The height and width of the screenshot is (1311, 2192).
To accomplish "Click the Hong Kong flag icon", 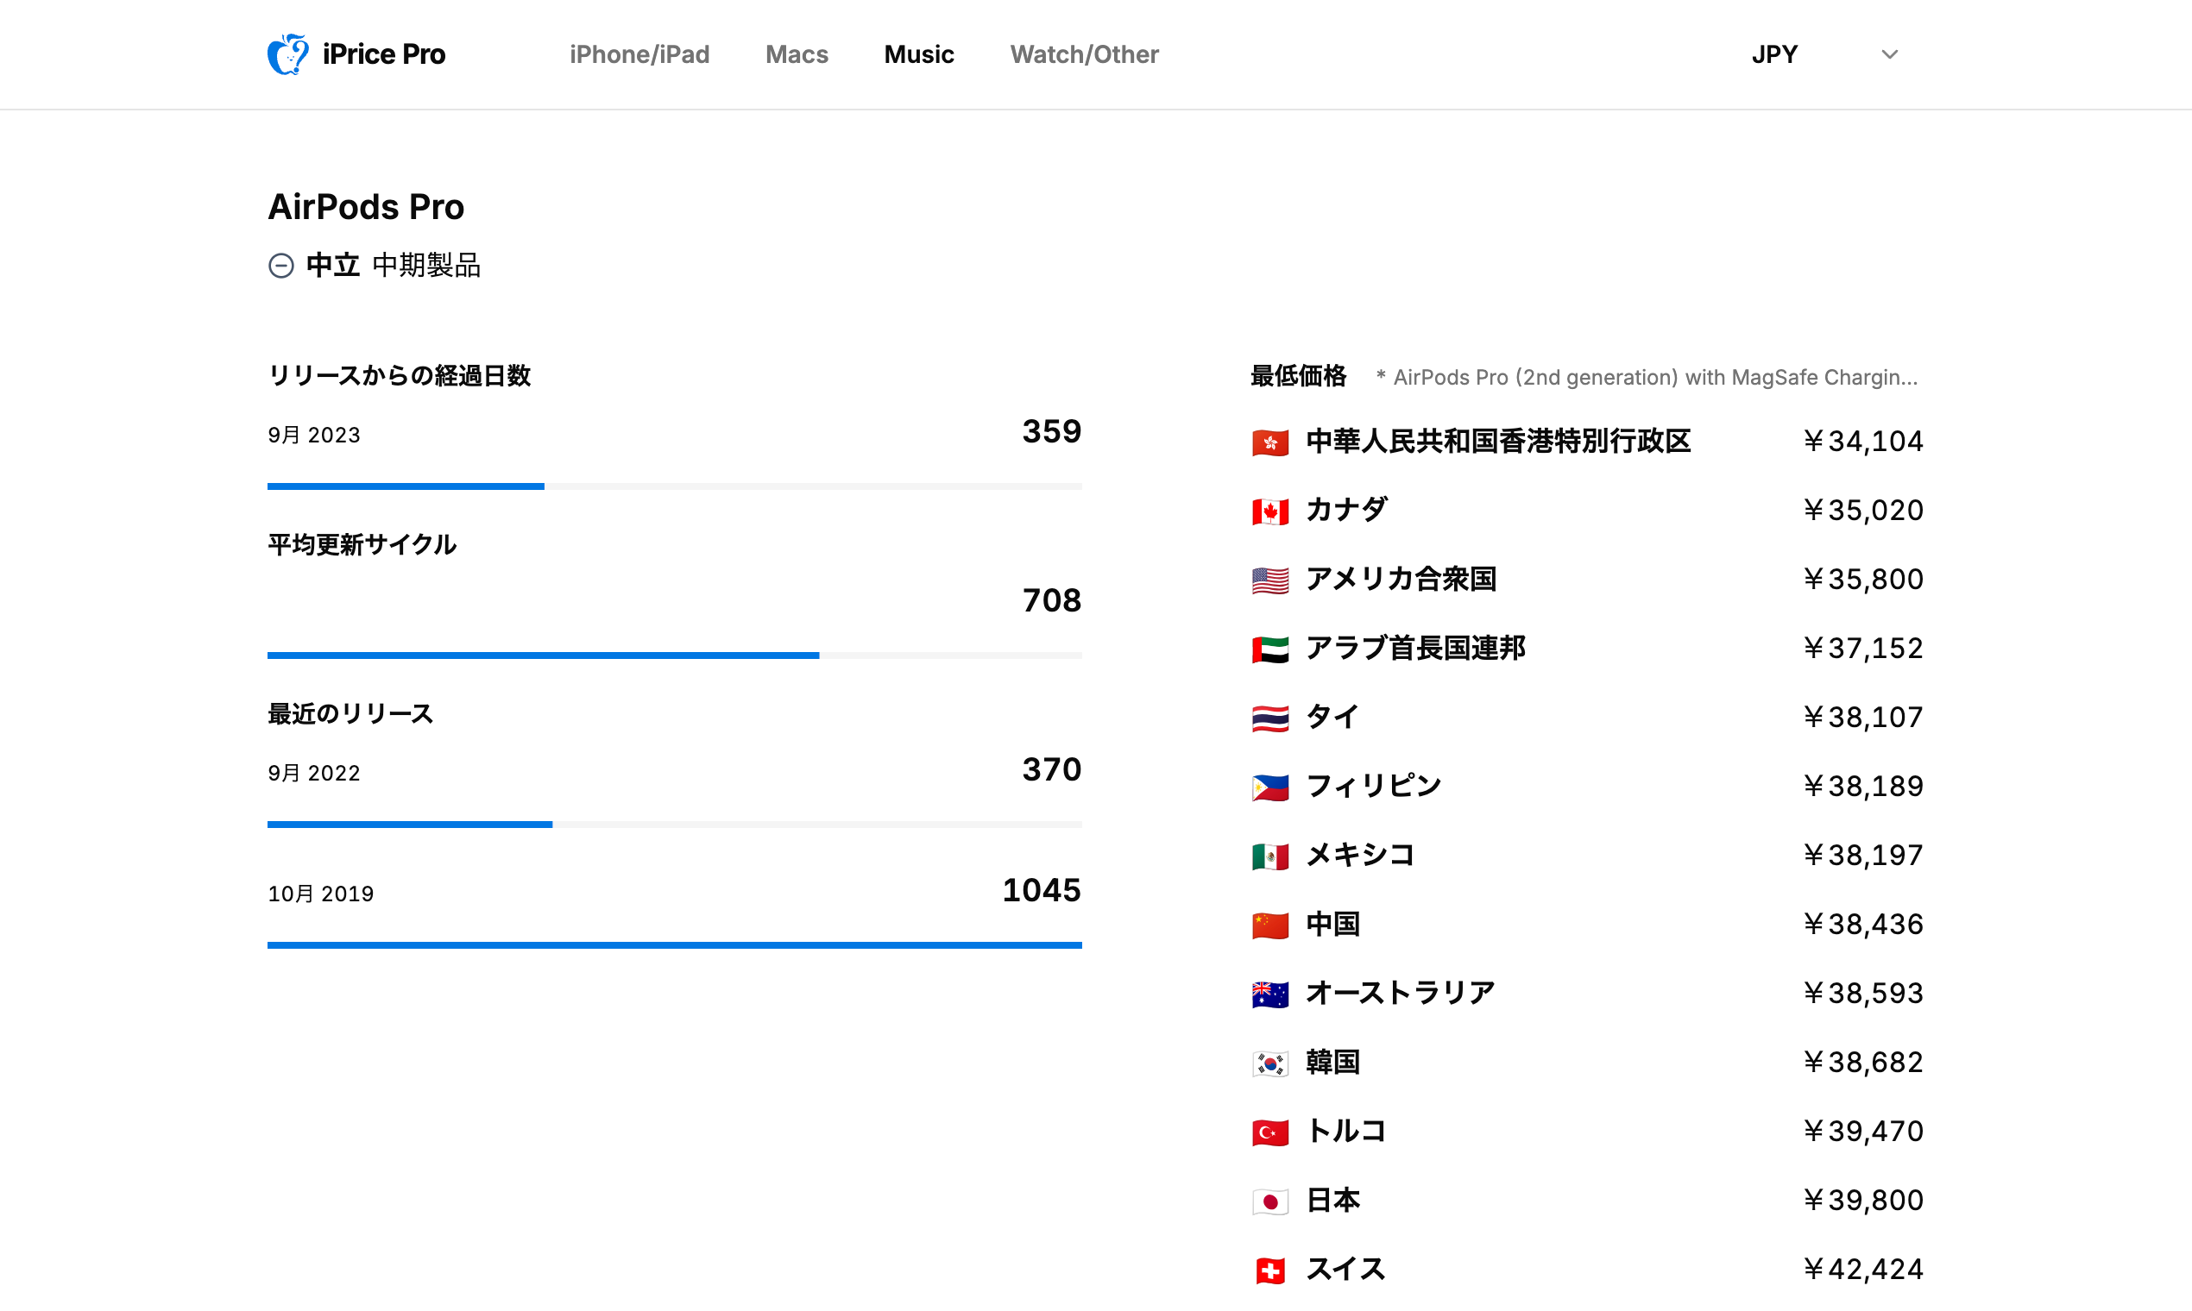I will coord(1269,442).
